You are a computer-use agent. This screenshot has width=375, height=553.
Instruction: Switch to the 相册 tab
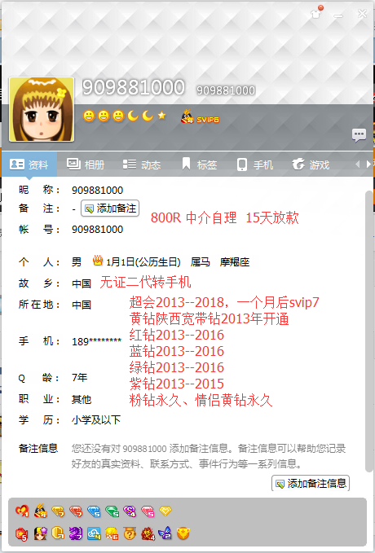point(86,165)
